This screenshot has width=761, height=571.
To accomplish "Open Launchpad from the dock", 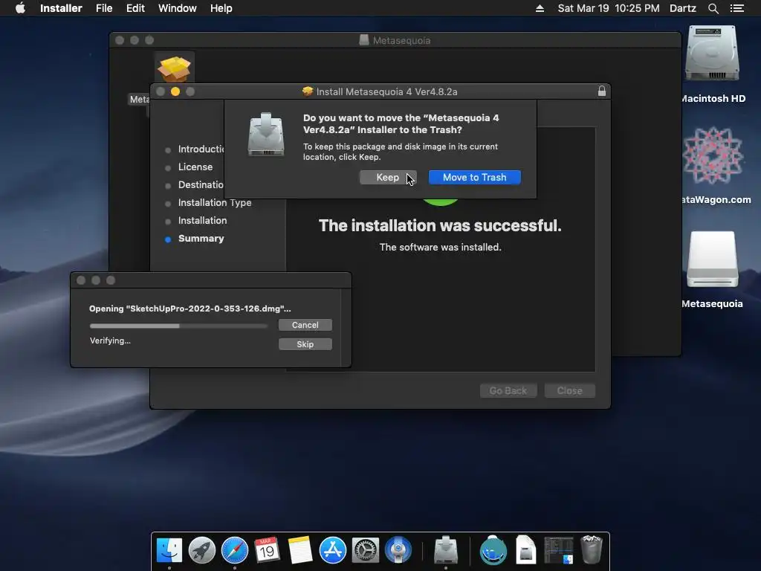I will tap(202, 550).
